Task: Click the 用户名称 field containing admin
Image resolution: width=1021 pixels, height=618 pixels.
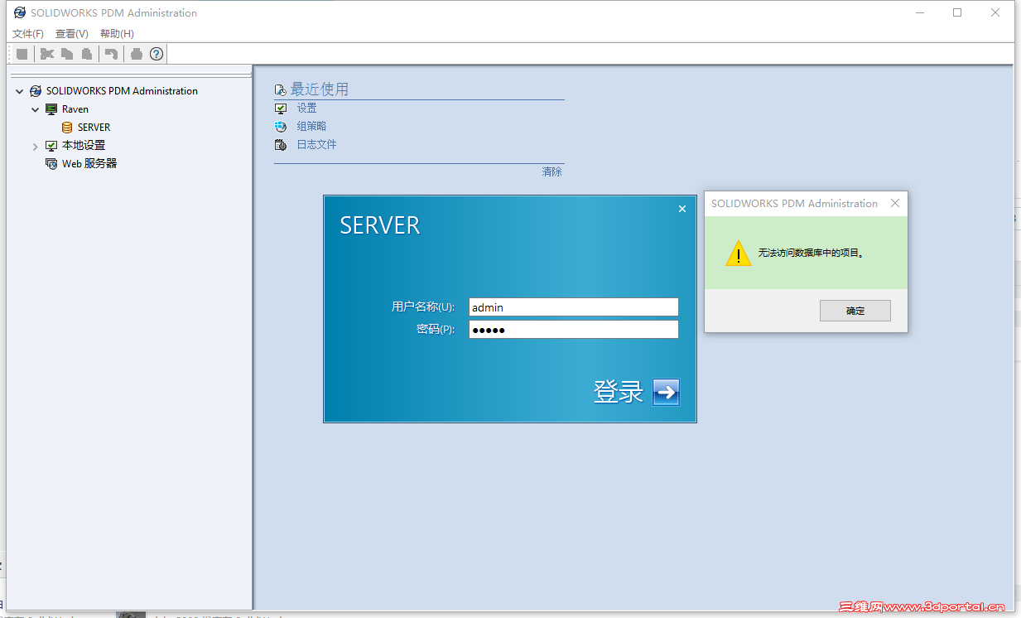Action: coord(574,307)
